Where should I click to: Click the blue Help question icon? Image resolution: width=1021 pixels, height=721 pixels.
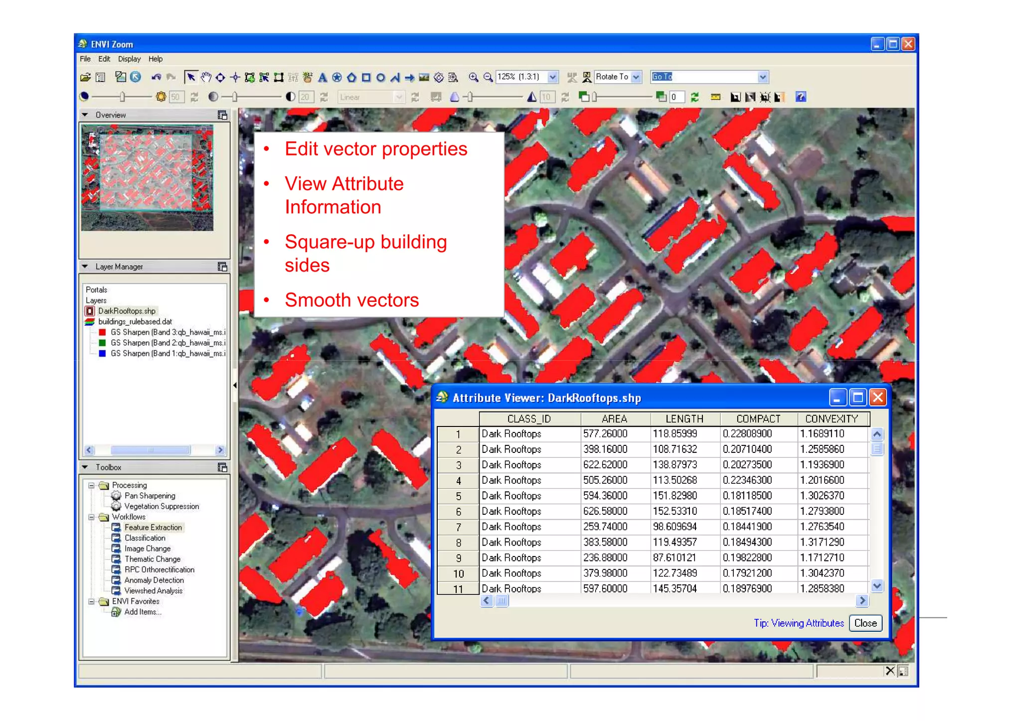click(x=801, y=97)
